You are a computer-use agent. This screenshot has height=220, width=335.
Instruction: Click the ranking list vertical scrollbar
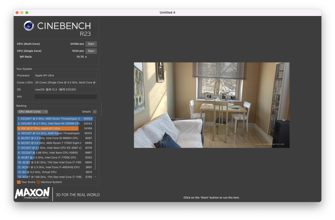click(x=95, y=145)
